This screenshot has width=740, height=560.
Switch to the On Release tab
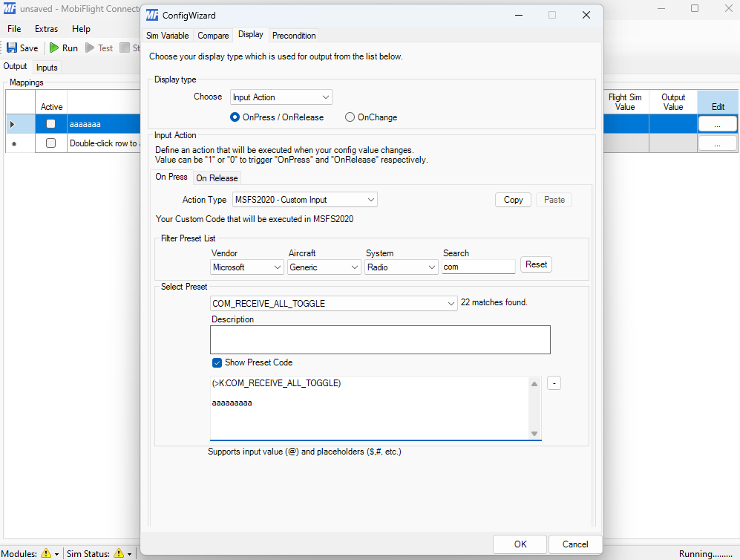pyautogui.click(x=217, y=178)
